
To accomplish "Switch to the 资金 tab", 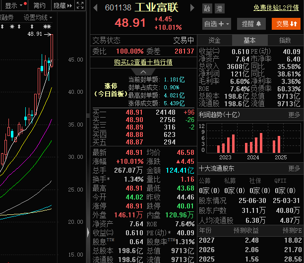I will tap(215, 40).
